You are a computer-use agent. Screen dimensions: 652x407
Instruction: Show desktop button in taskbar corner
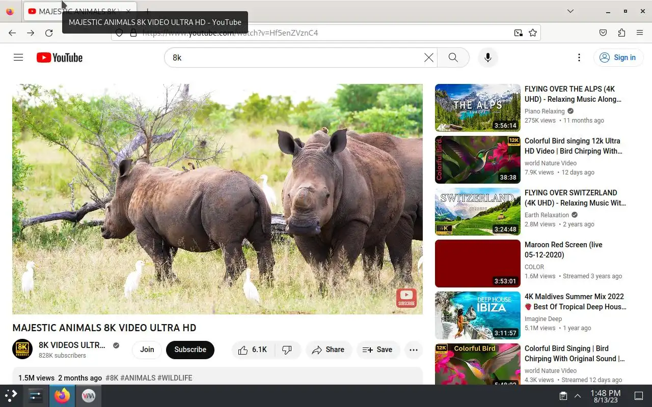point(639,396)
